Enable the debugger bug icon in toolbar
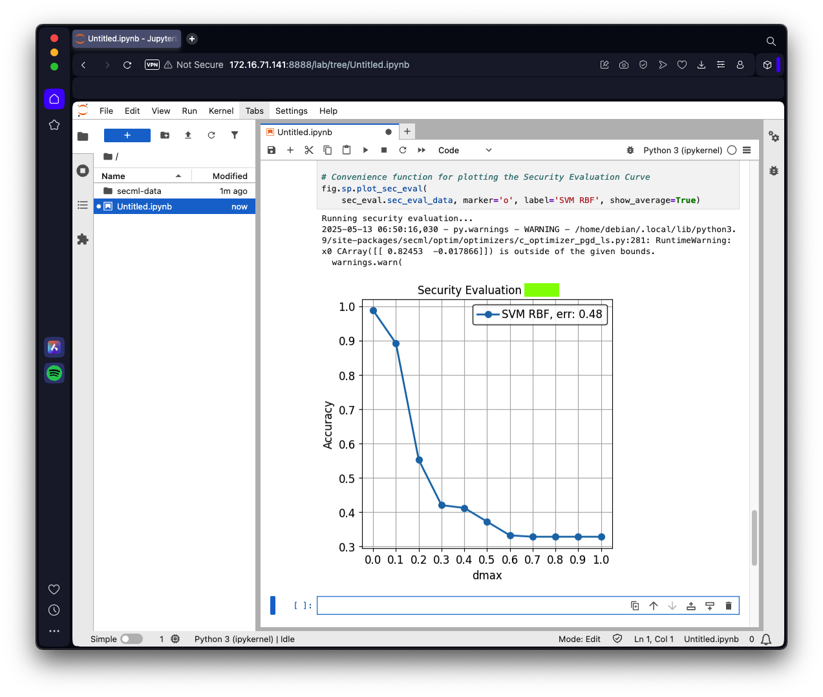This screenshot has width=823, height=697. (x=630, y=150)
